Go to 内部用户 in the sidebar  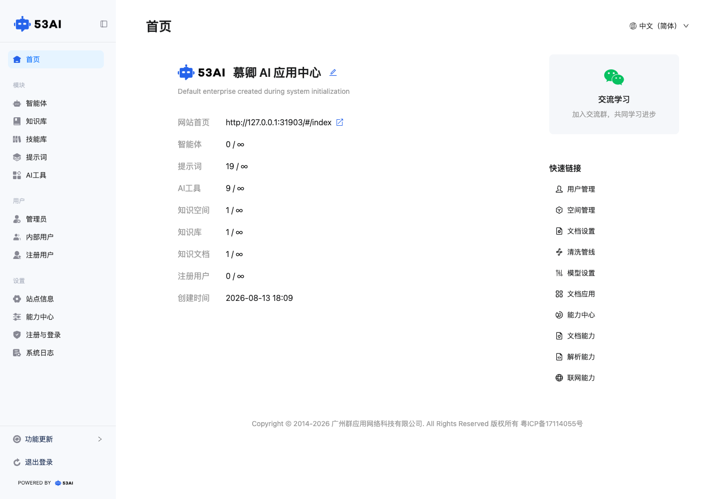pyautogui.click(x=56, y=237)
